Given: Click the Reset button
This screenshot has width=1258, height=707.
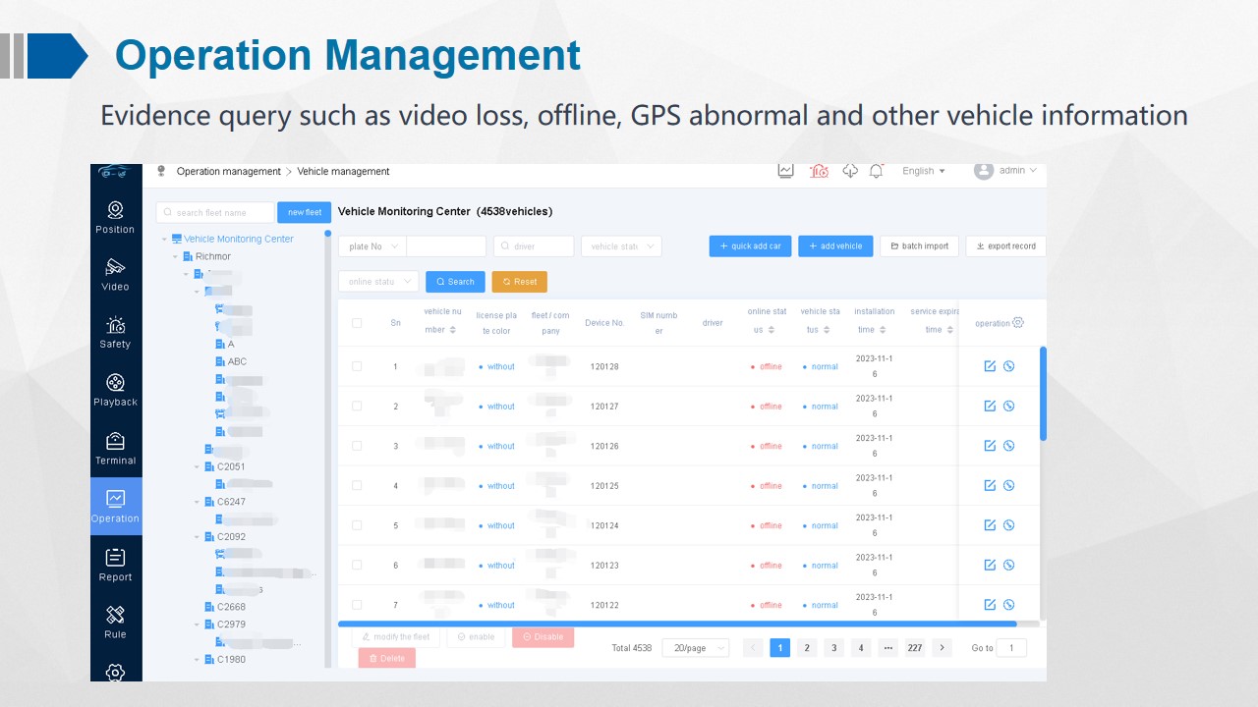Looking at the screenshot, I should 520,282.
